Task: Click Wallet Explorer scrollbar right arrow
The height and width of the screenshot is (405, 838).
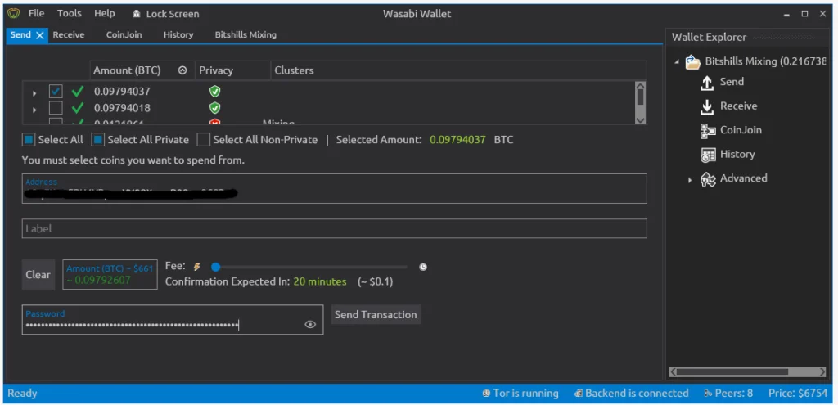Action: coord(822,371)
